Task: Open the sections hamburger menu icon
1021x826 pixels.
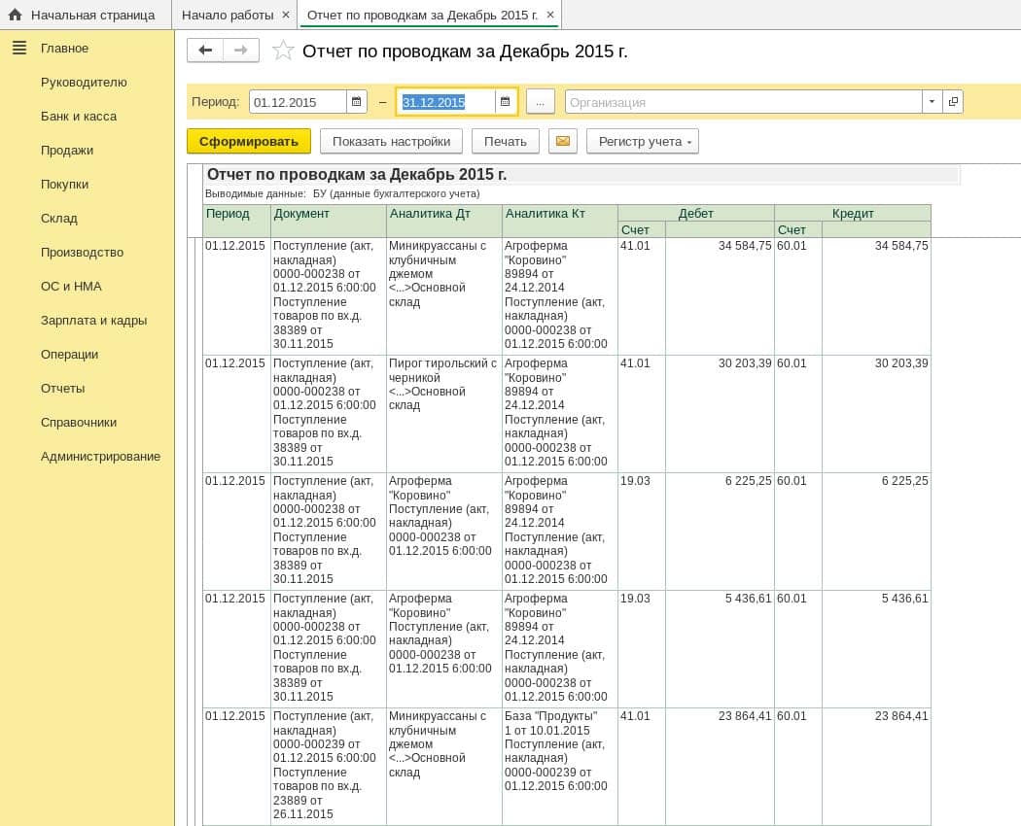Action: [x=19, y=48]
